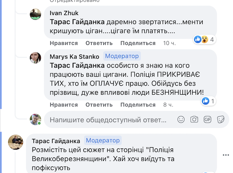Like Ivan Zhuk's comment via Нравится
This screenshot has width=233, height=173.
point(64,43)
